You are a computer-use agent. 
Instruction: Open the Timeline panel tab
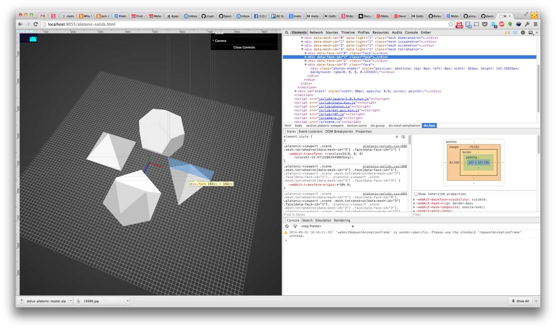[347, 33]
